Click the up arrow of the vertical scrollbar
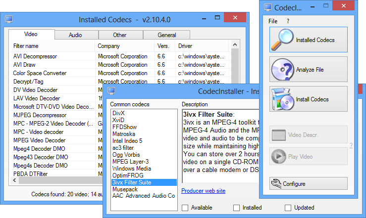366x218 pixels. [x=235, y=44]
